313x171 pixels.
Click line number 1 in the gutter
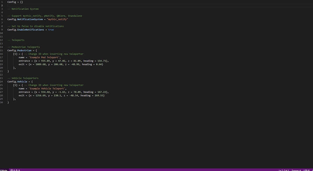point(2,2)
